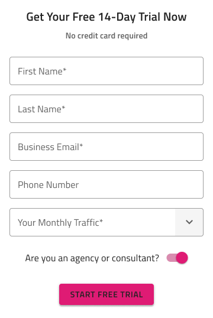
Task: Submit the form with the pink trial button
Action: coord(106,294)
